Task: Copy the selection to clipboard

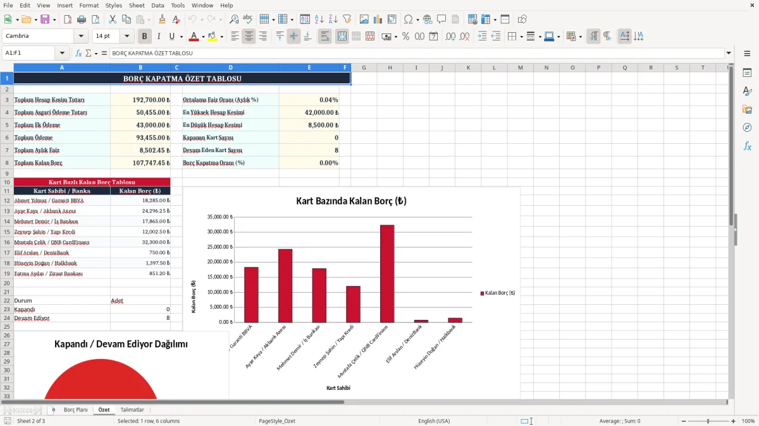Action: 126,20
